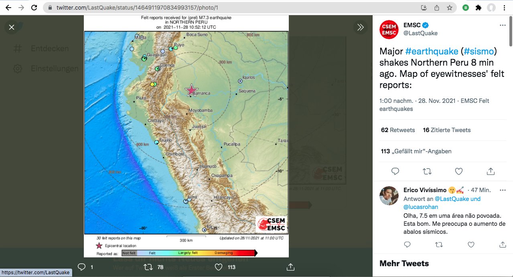Screen dimensions: 513x277
Task: Open the more options menu on EMSC tweet
Action: pos(503,25)
